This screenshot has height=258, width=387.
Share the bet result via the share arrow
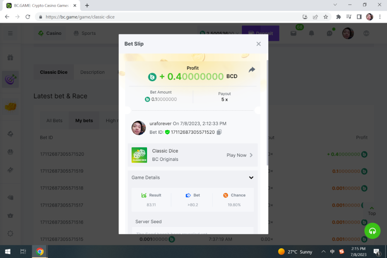[x=252, y=70]
